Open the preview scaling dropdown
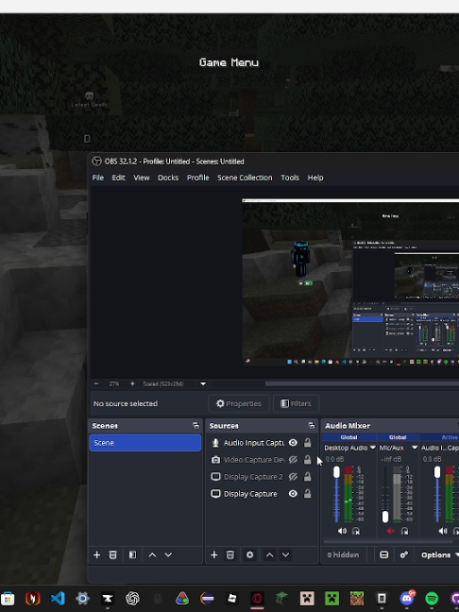 coord(203,383)
